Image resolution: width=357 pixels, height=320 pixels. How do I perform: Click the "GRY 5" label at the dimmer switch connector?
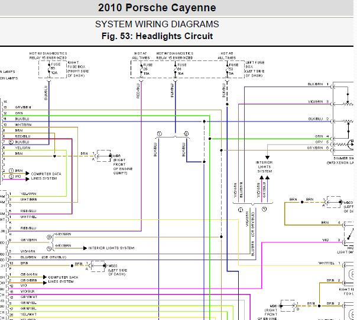322,142
